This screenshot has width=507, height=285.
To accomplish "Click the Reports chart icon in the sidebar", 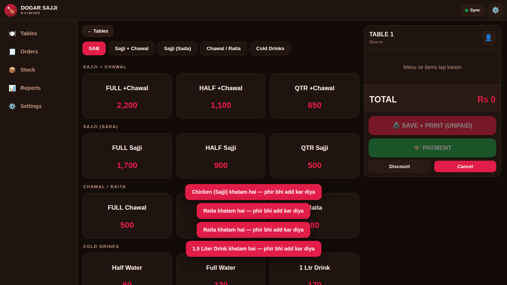I will (x=12, y=88).
